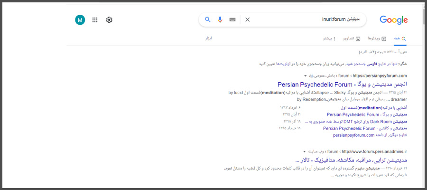
Task: Open sitelink مدیتیشن و یوگا - Persian Psychedelic Forum
Action: [x=367, y=114]
